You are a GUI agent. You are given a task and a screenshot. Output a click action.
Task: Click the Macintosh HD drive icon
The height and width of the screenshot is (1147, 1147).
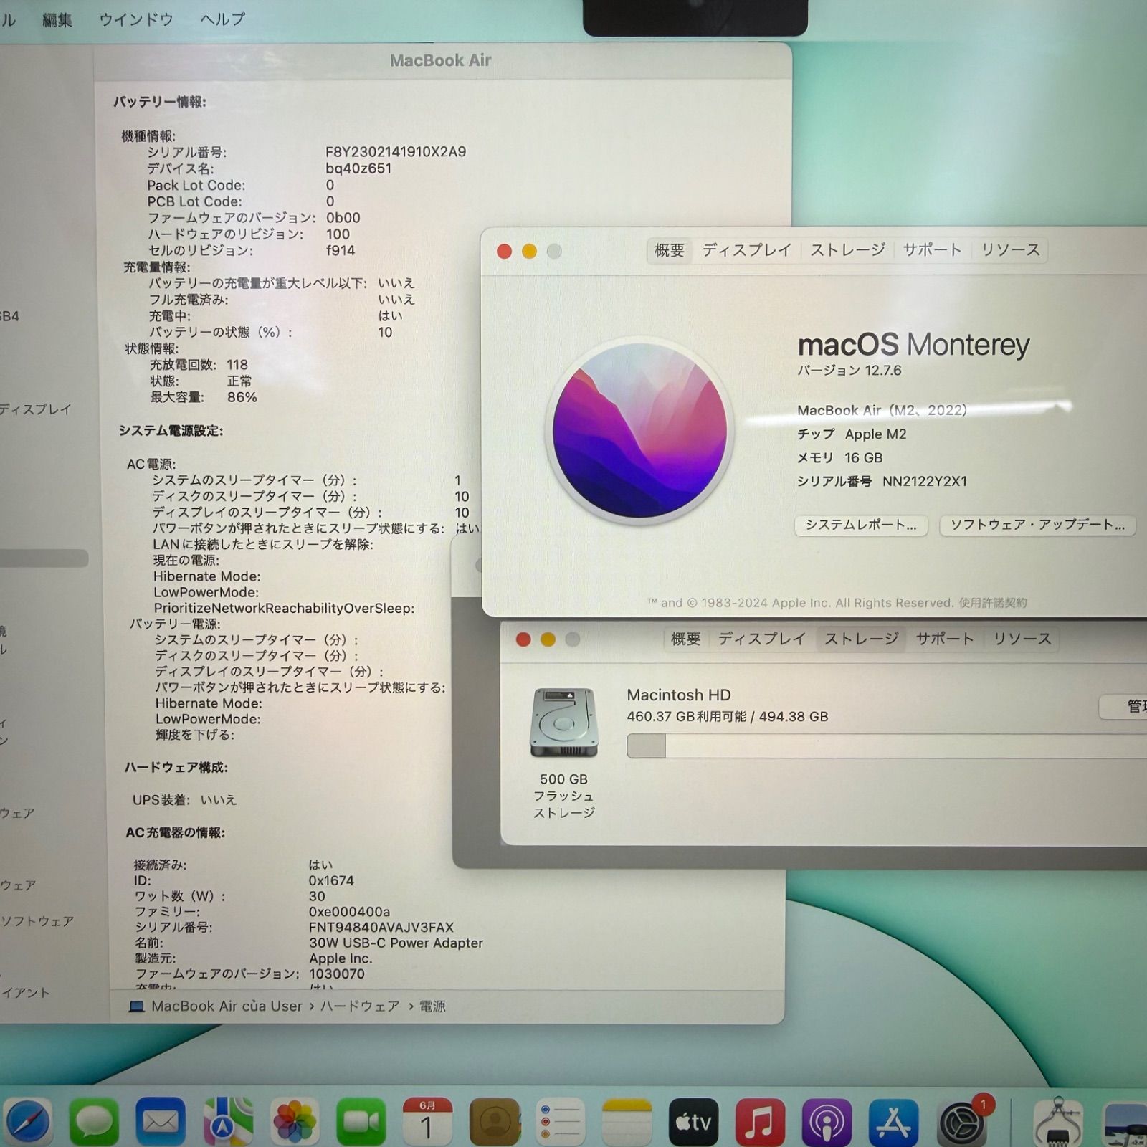(x=563, y=723)
